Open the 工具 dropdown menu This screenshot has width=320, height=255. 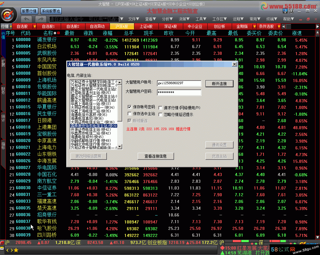click(x=201, y=19)
